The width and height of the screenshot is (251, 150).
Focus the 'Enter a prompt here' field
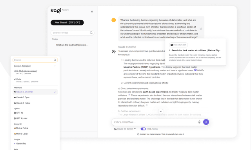click(x=155, y=122)
